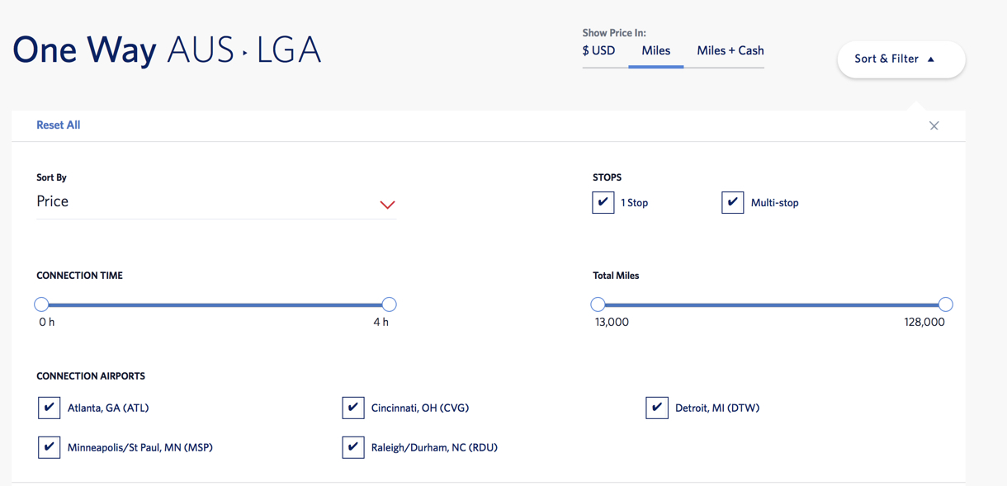Select the Miles + Cash tab
1007x486 pixels.
tap(729, 50)
